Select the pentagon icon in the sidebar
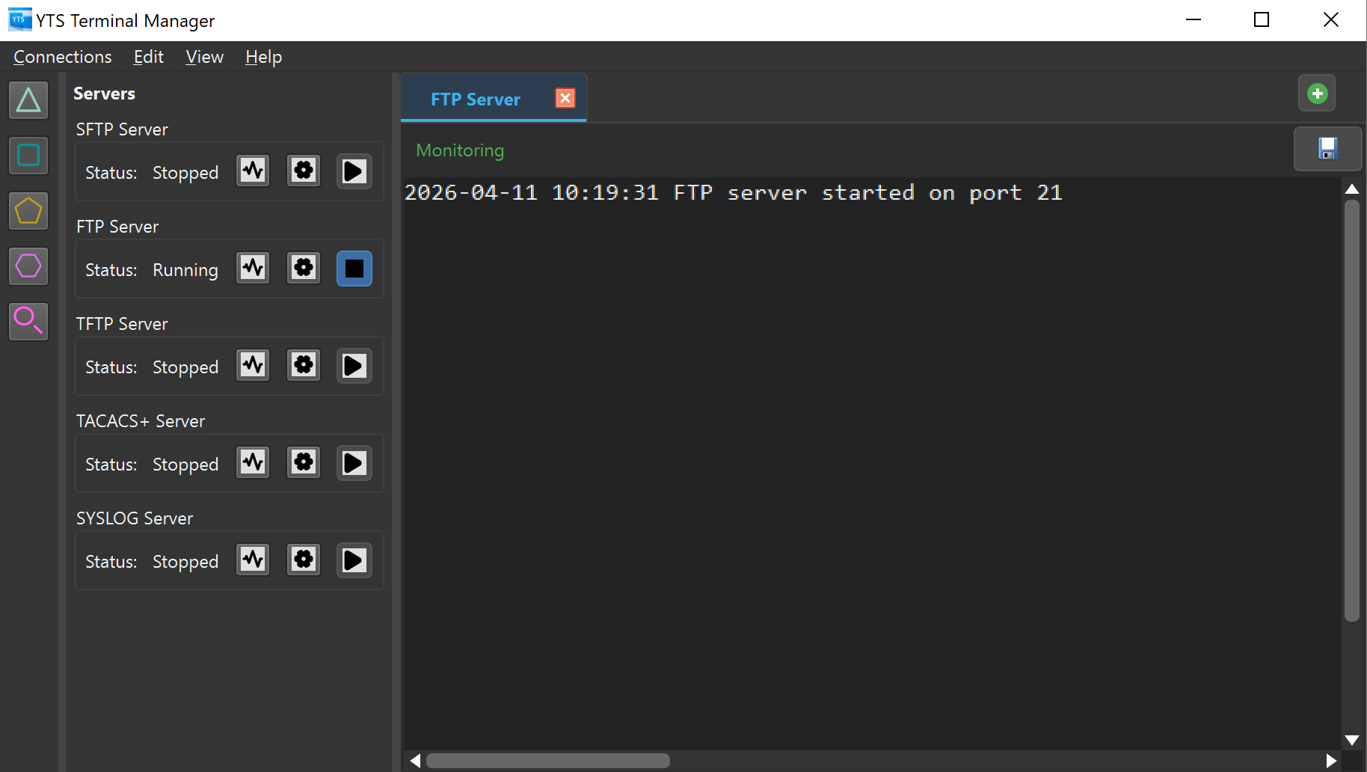 pos(28,210)
